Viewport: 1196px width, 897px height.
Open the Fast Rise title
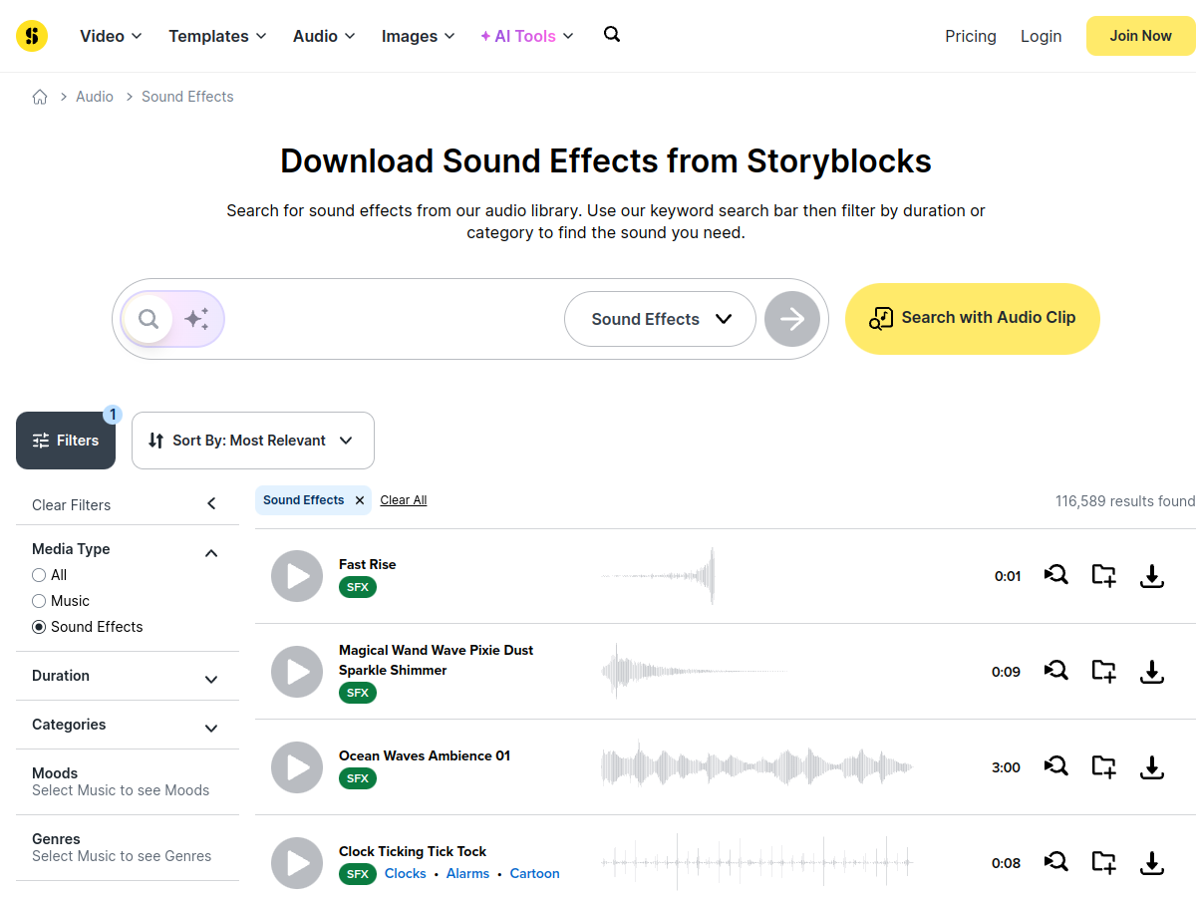(x=368, y=564)
